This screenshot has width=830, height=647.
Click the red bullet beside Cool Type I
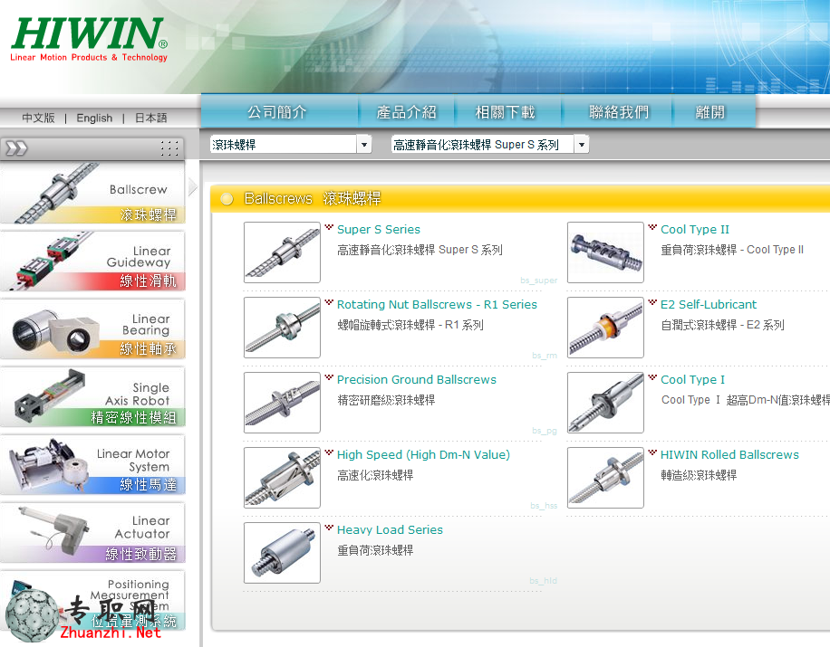tap(652, 377)
